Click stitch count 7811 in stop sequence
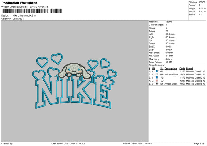The height and width of the screenshot is (146, 207). 161,71
